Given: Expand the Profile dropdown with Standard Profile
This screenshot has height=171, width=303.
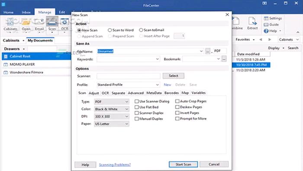Looking at the screenshot, I should point(128,85).
